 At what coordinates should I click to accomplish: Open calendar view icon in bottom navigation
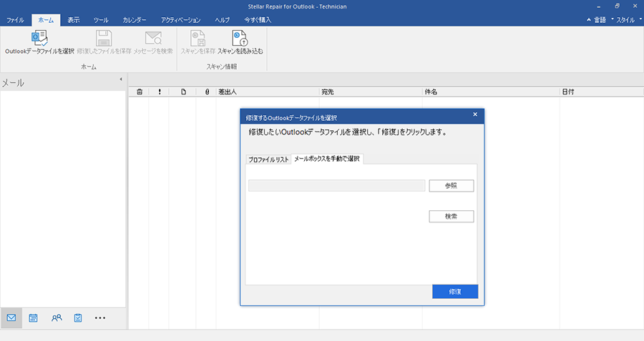33,318
